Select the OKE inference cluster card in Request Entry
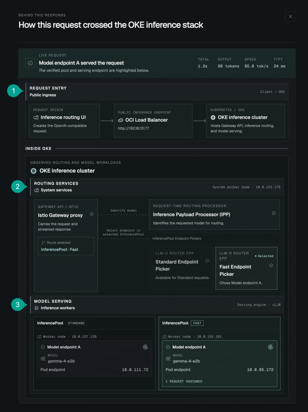Image resolution: width=308 pixels, height=412 pixels. 246,121
